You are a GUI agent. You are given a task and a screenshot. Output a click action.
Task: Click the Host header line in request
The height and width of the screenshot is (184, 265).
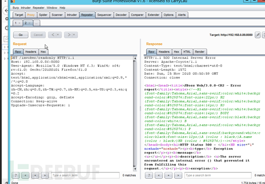(35, 62)
